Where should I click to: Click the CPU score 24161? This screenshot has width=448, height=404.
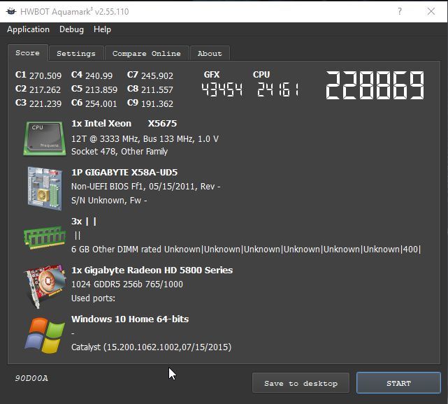(x=278, y=89)
